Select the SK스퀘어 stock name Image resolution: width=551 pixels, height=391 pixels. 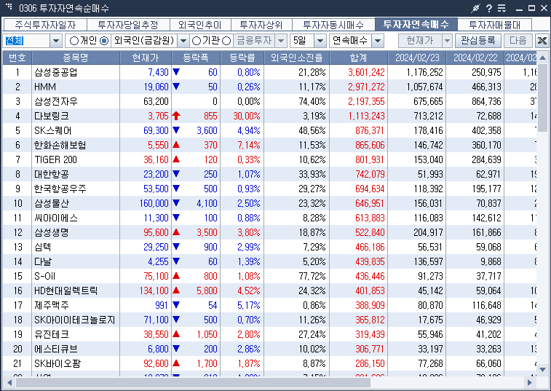(x=52, y=131)
